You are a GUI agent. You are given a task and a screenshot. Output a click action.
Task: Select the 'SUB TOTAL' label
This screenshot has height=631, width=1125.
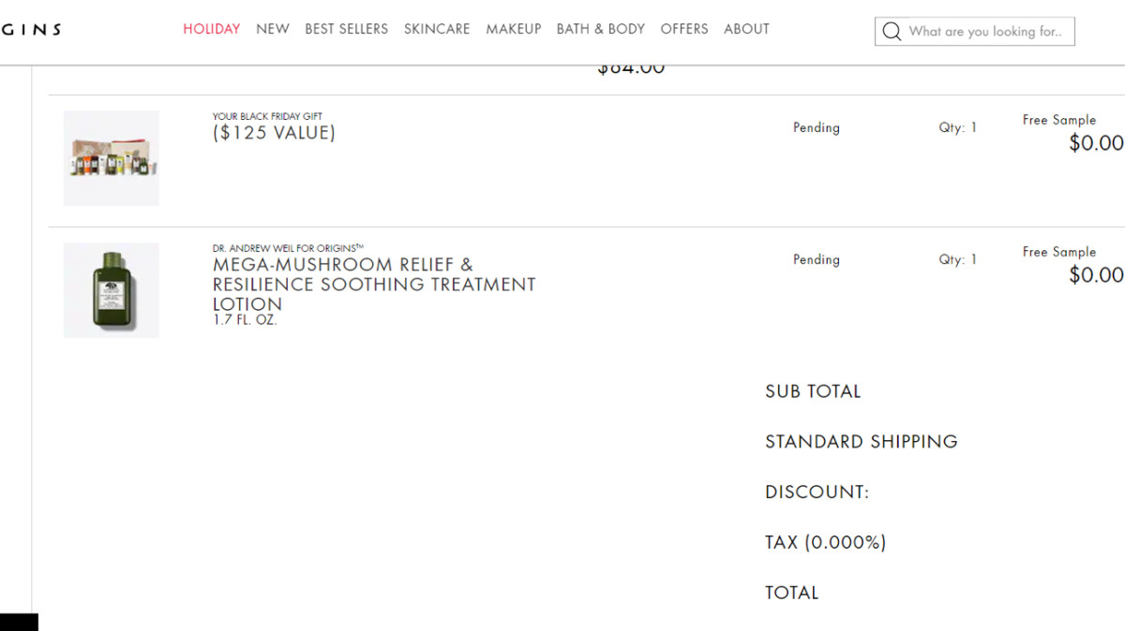[813, 391]
